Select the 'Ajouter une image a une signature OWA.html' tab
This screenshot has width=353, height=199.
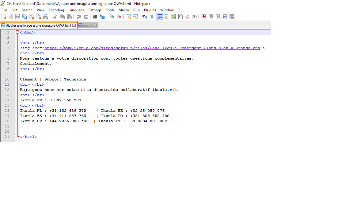point(39,25)
